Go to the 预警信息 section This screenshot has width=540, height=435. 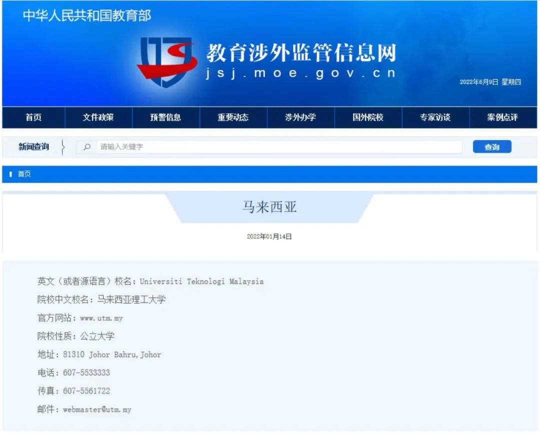coord(165,117)
